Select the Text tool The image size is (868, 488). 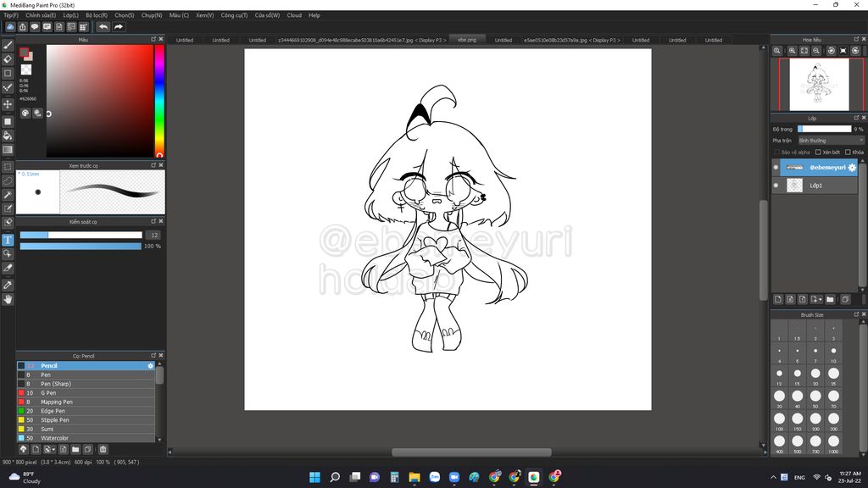click(x=8, y=240)
